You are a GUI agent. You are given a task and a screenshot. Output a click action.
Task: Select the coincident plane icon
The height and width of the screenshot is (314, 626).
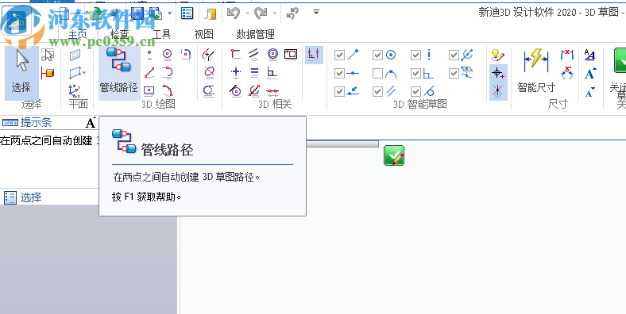[x=75, y=55]
